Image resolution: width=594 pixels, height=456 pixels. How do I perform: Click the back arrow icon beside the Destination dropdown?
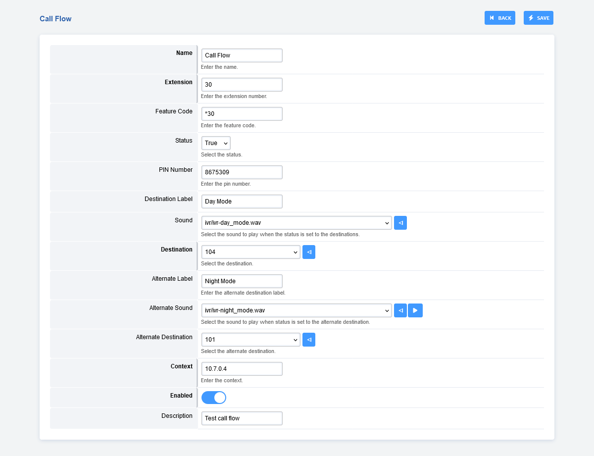pyautogui.click(x=308, y=252)
